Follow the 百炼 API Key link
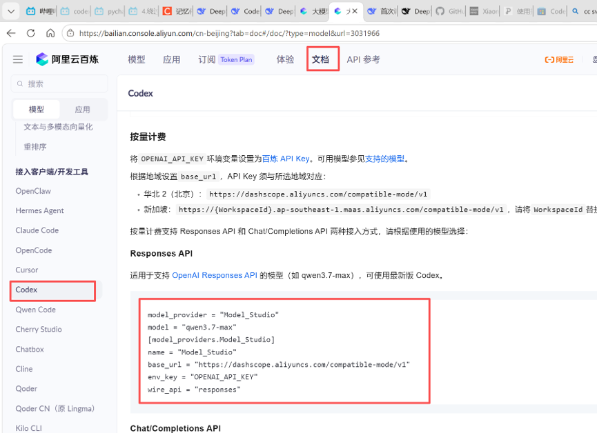Screen dimensions: 597x433 point(286,159)
